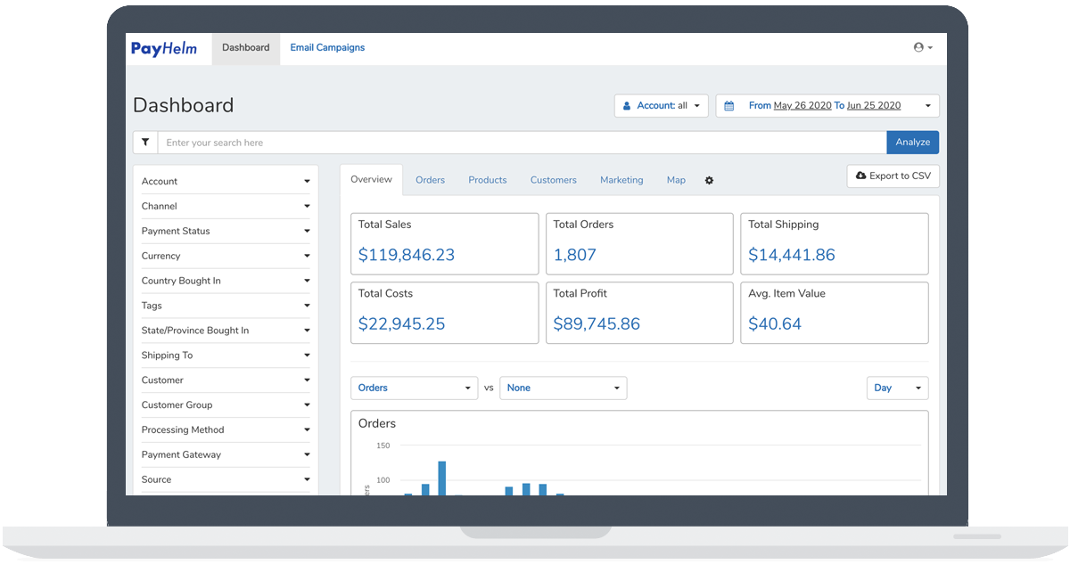Click the PayHelm logo
1070x564 pixels.
click(164, 48)
